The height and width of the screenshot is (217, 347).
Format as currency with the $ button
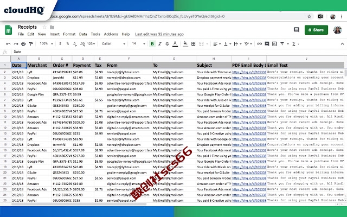point(60,44)
